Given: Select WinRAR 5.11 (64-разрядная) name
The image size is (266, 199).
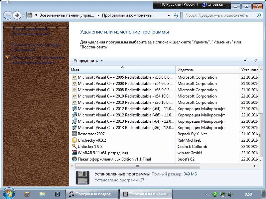Looking at the screenshot, I should (x=103, y=153).
